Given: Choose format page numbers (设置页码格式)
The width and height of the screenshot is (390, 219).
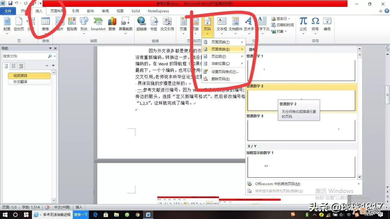Looking at the screenshot, I should (224, 72).
